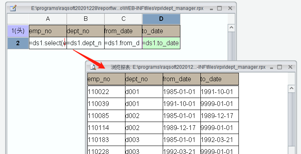Click preview header cell to_date
The height and width of the screenshot is (154, 301).
(220, 79)
